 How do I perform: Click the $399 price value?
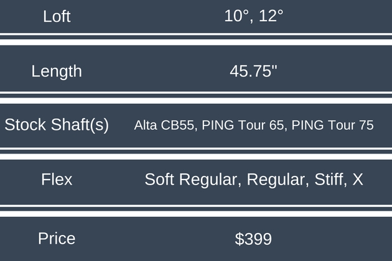coord(253,239)
